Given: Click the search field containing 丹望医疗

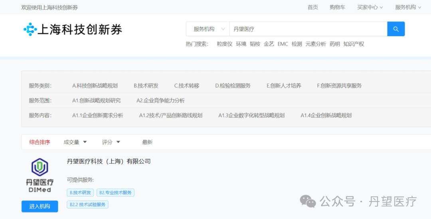Looking at the screenshot, I should 308,29.
